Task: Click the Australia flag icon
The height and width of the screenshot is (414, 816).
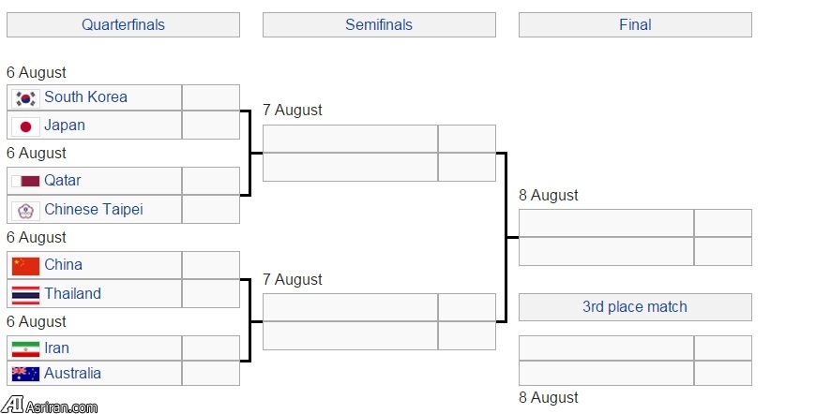Action: 25,374
